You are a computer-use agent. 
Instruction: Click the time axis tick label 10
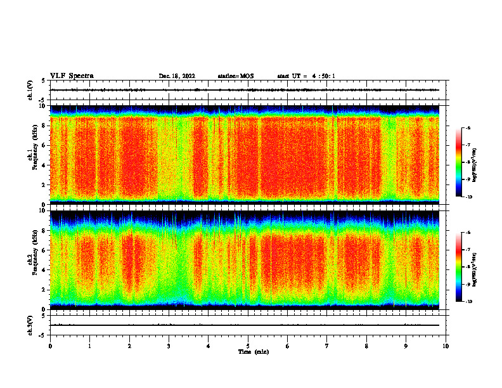(446, 346)
